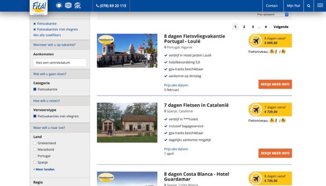
Task: Click the checkmark beside 'inclusief bagageservice'
Action: pyautogui.click(x=166, y=126)
